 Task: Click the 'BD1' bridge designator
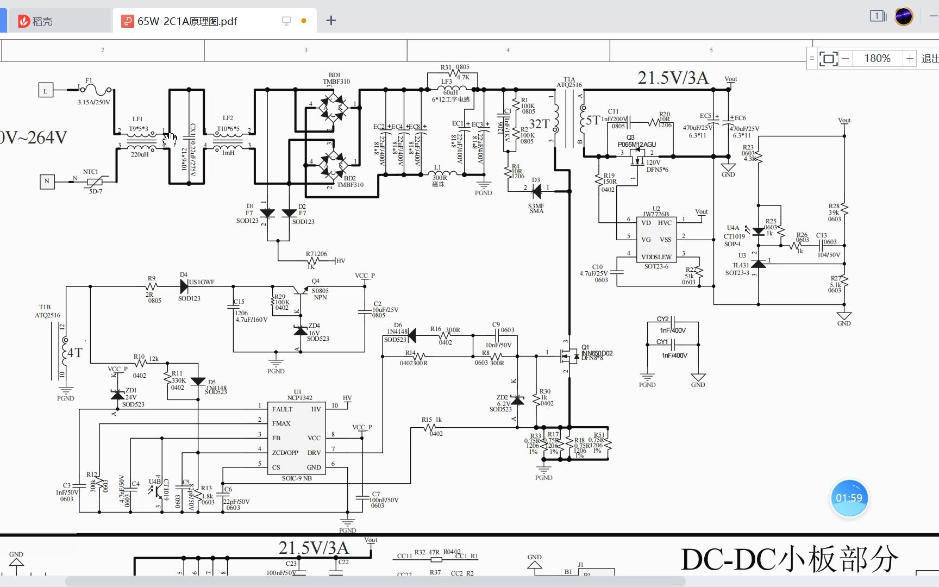pyautogui.click(x=334, y=75)
